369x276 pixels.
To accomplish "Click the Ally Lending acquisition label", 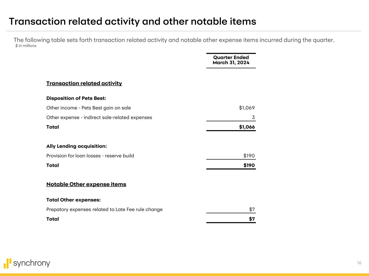I will coord(77,146).
